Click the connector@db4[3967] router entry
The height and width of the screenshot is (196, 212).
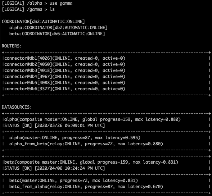click(65, 77)
